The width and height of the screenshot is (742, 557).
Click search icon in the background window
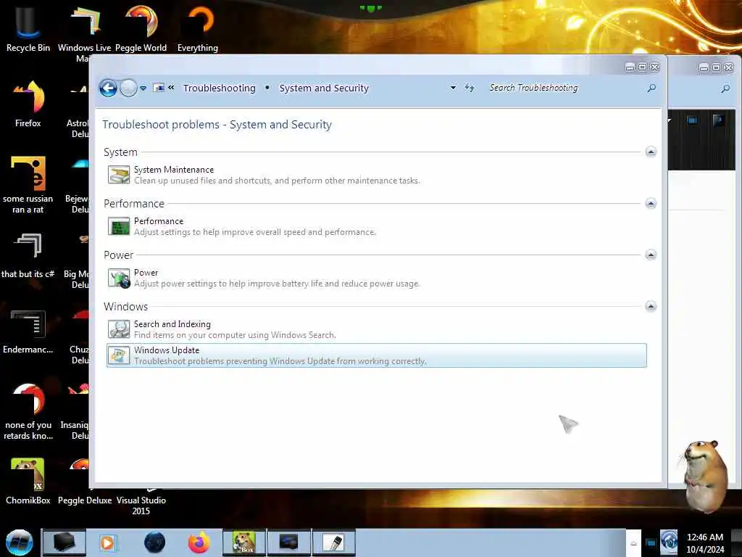(725, 88)
